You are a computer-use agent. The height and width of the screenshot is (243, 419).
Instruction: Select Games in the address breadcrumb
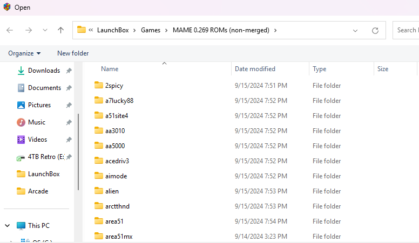151,30
